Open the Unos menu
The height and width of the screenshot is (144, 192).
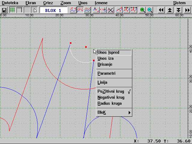click(83, 3)
